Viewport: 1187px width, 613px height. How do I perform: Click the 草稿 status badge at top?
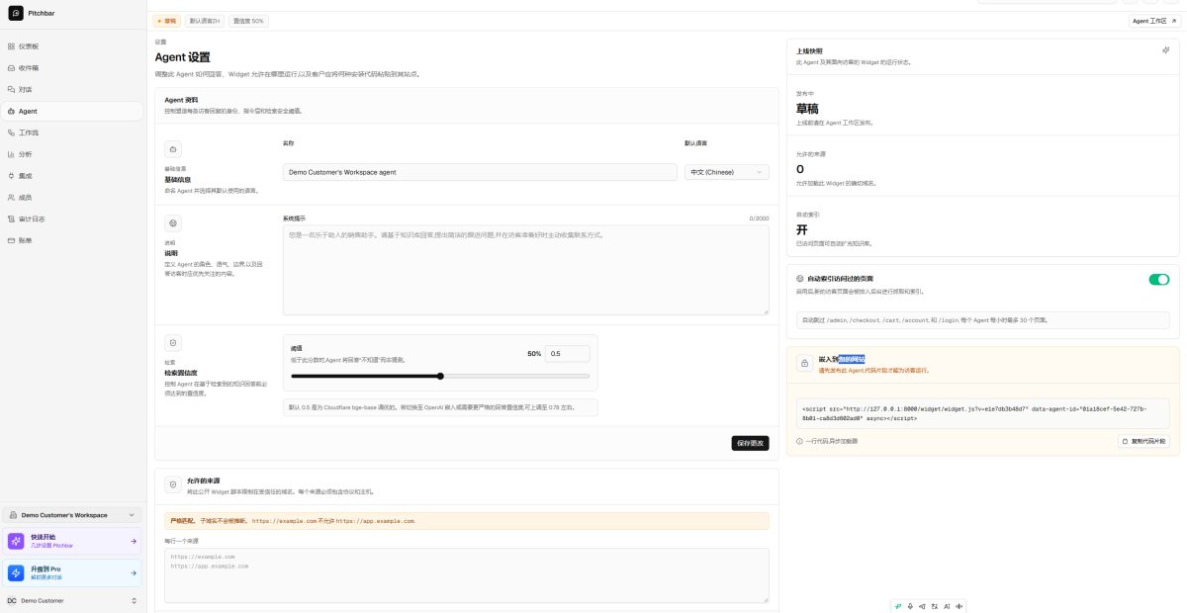tap(167, 21)
